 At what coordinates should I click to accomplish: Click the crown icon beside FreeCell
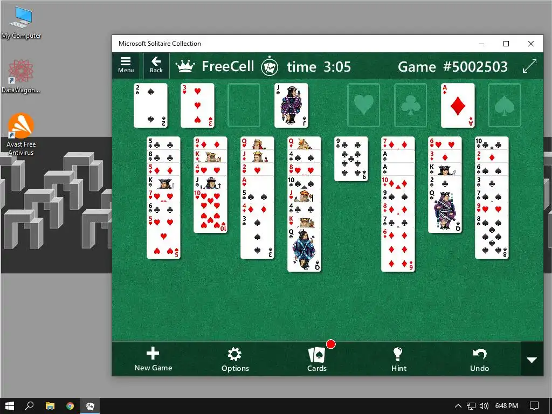tap(185, 66)
